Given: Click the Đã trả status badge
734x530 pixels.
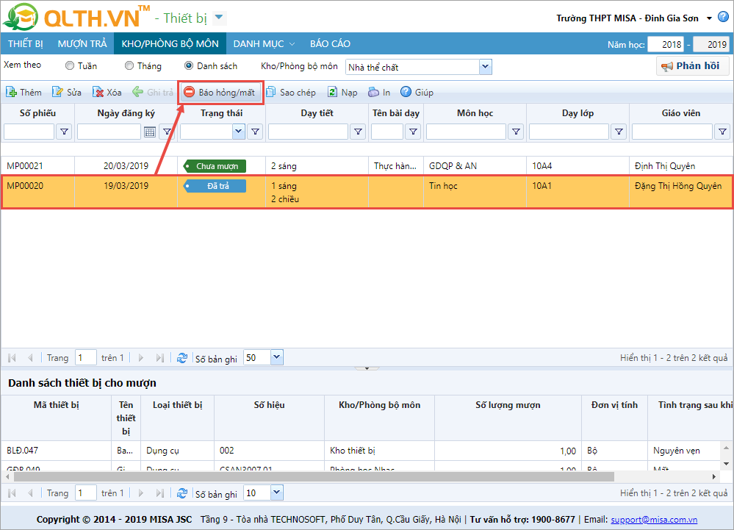Looking at the screenshot, I should tap(215, 186).
